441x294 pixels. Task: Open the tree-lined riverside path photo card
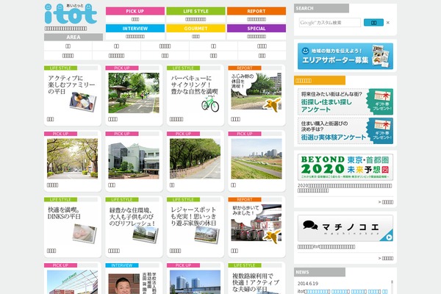[196, 161]
